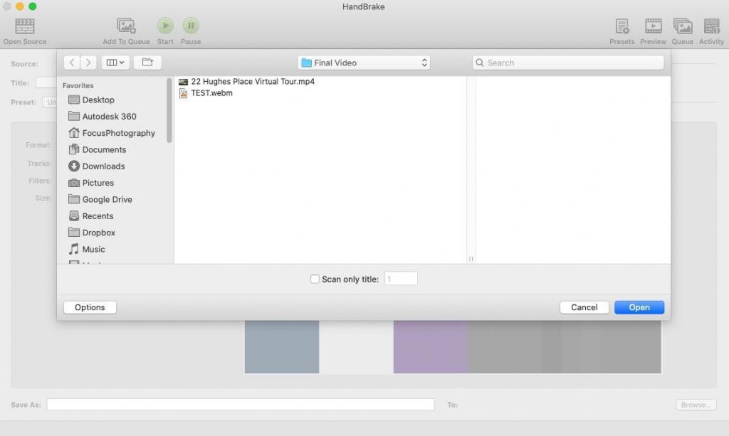Open the Activity log icon

(x=711, y=26)
